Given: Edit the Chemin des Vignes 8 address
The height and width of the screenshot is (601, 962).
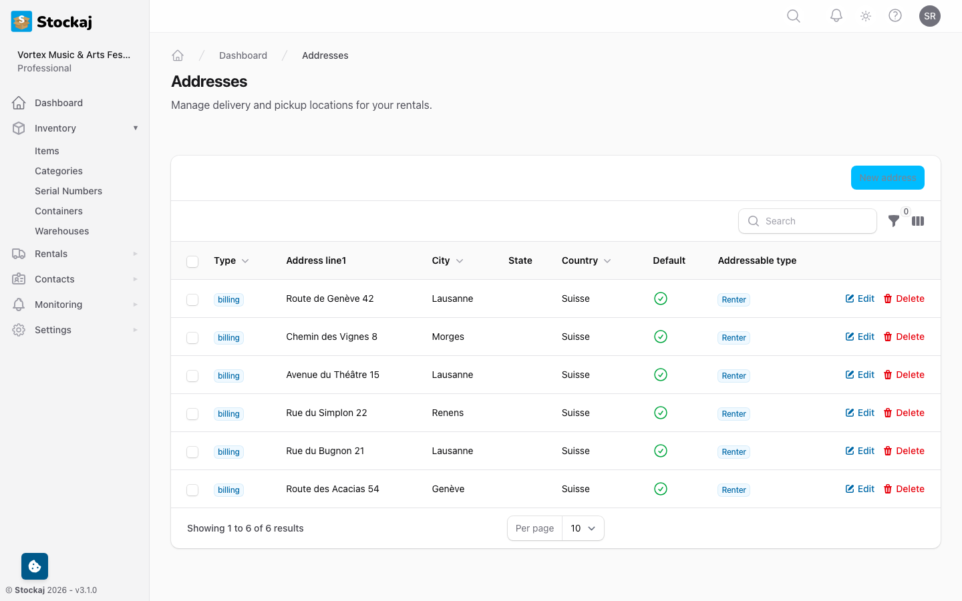Looking at the screenshot, I should (860, 336).
